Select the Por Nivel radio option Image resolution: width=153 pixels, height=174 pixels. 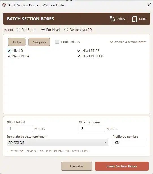(43, 30)
